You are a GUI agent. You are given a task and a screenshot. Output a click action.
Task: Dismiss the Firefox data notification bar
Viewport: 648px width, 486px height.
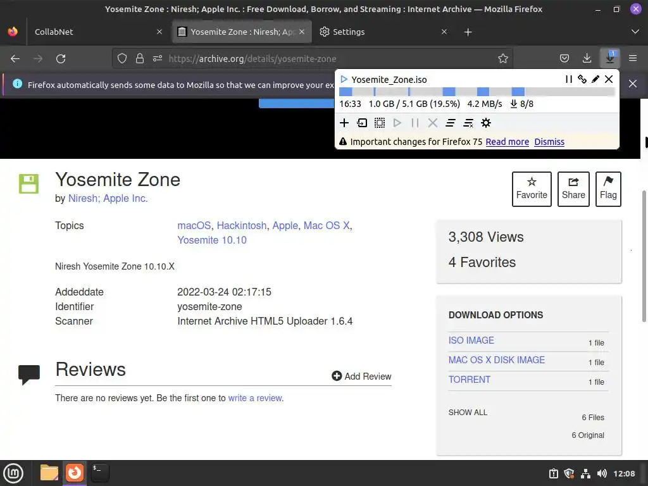pos(633,84)
